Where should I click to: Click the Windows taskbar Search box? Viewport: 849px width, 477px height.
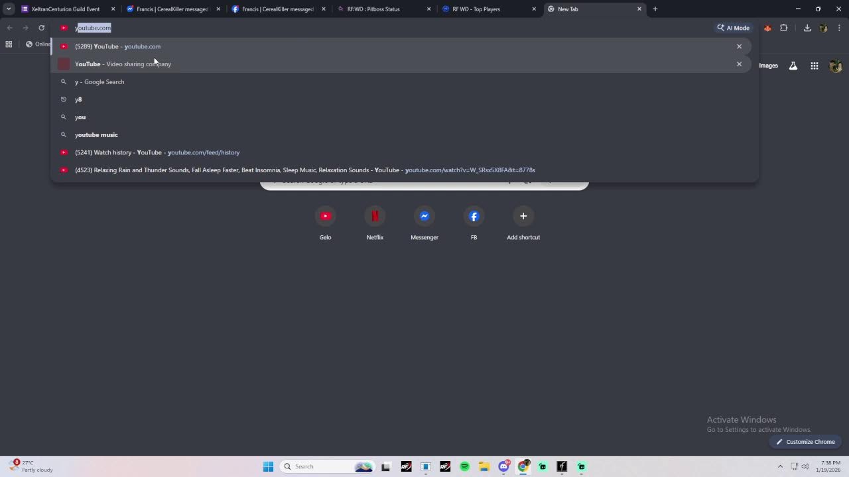click(327, 466)
